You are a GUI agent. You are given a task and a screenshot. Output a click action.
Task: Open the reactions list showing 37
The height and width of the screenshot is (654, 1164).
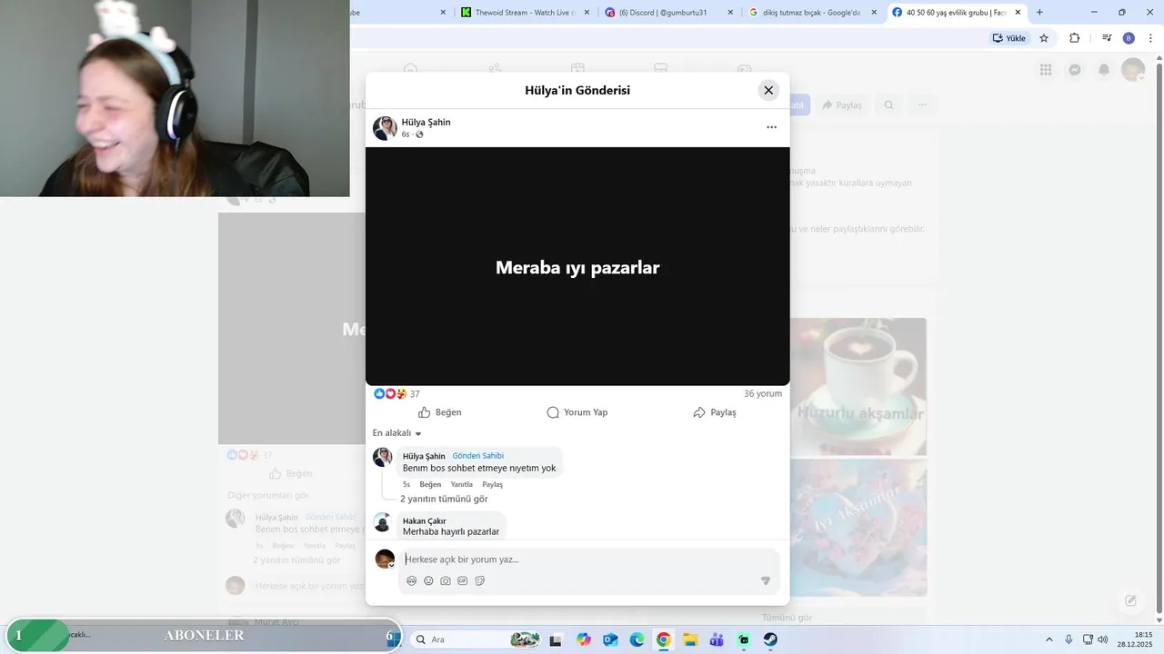[396, 393]
